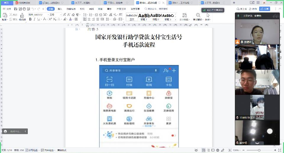This screenshot has width=284, height=153.
Task: Click the blue 分享 (Share) button
Action: (264, 9)
